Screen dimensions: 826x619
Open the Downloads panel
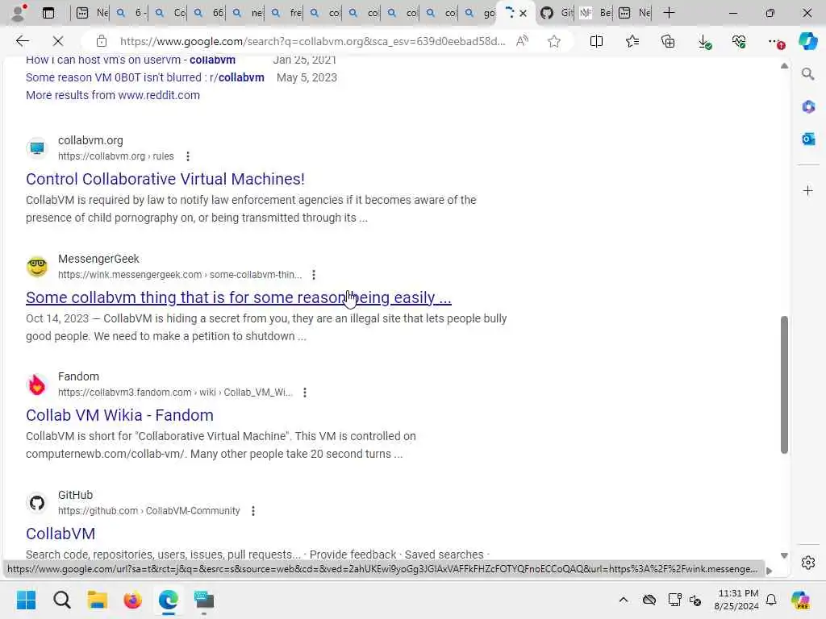point(704,42)
